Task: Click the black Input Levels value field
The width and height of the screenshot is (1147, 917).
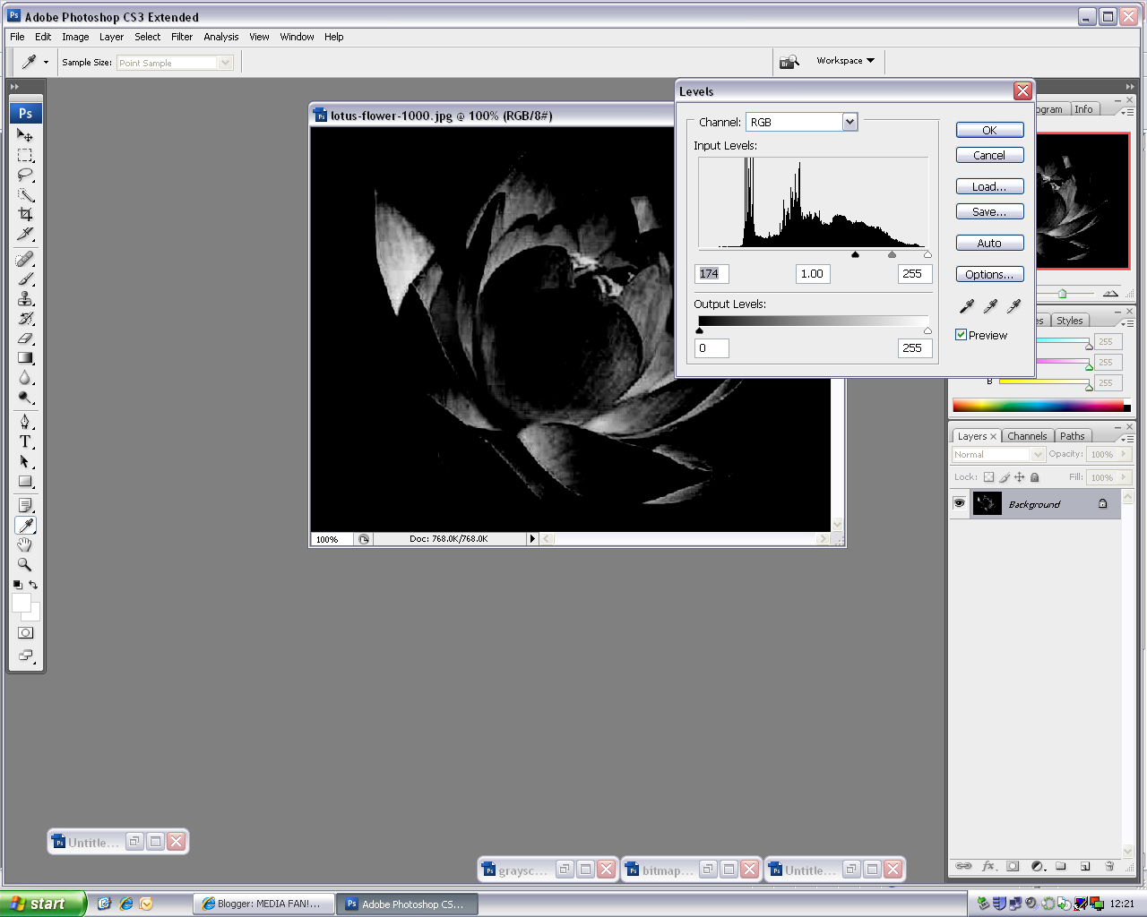Action: pyautogui.click(x=711, y=273)
